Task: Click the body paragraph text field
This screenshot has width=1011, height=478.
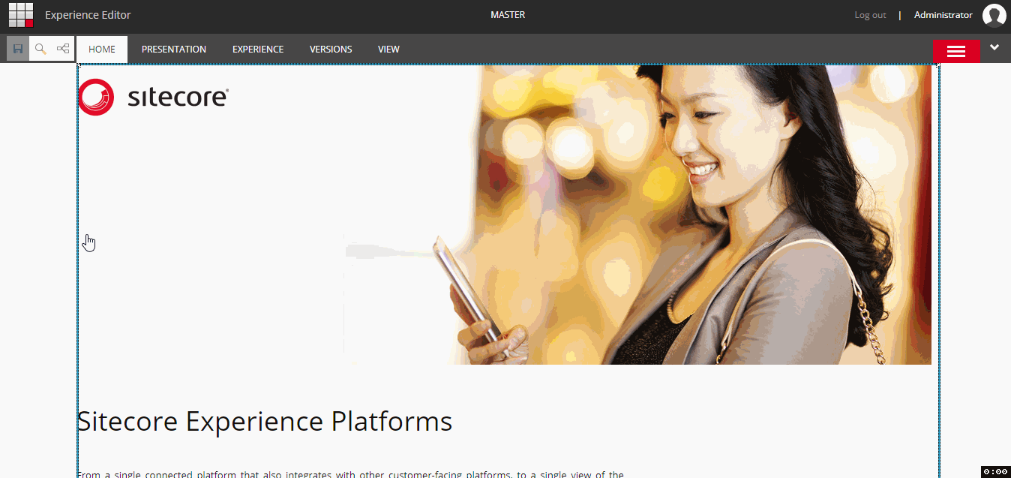Action: [x=350, y=473]
